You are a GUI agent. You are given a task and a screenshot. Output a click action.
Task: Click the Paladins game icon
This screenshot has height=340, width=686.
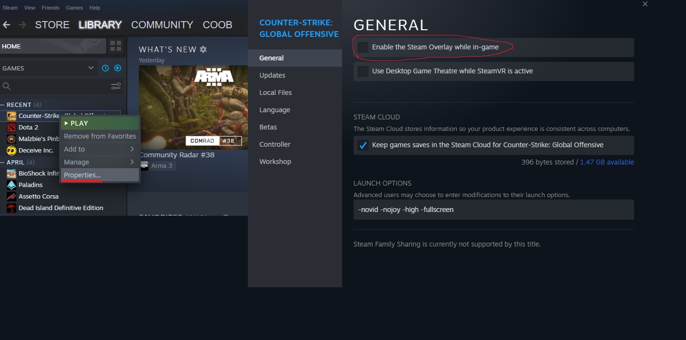(12, 185)
